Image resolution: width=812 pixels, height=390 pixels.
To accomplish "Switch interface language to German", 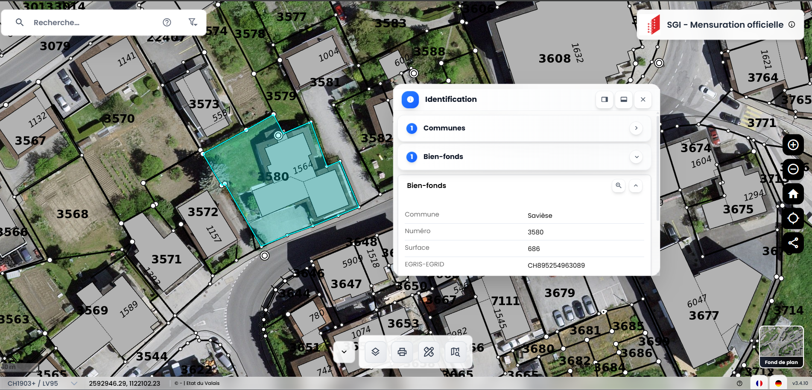I will point(778,383).
